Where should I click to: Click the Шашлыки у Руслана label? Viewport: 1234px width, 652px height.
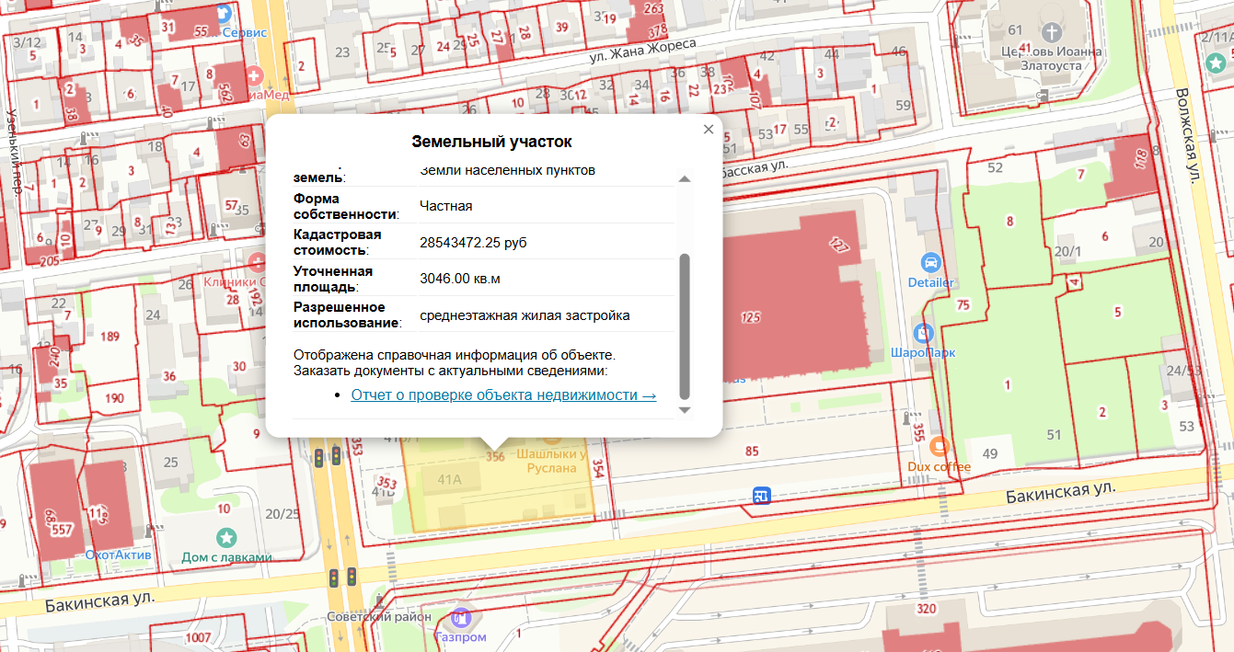pyautogui.click(x=551, y=461)
